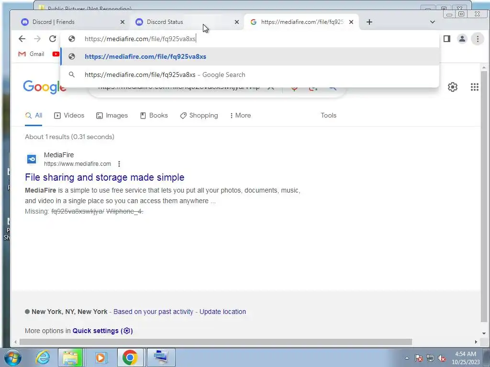This screenshot has height=367, width=490.
Task: Click the Action Center flag icon
Action: (x=419, y=358)
